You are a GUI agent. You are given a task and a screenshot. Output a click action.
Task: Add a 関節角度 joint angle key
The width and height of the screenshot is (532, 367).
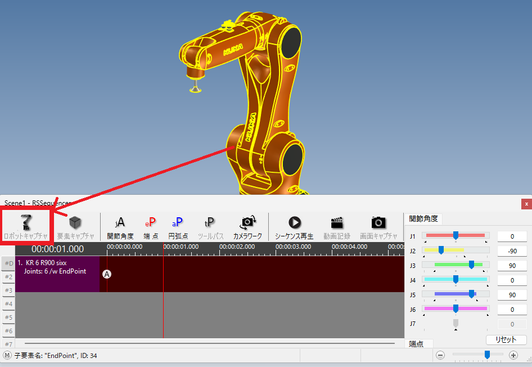pyautogui.click(x=120, y=227)
